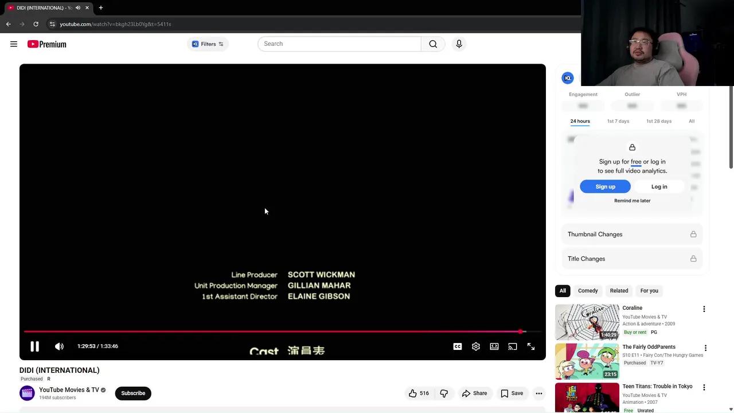Pause the movie playback

(34, 346)
